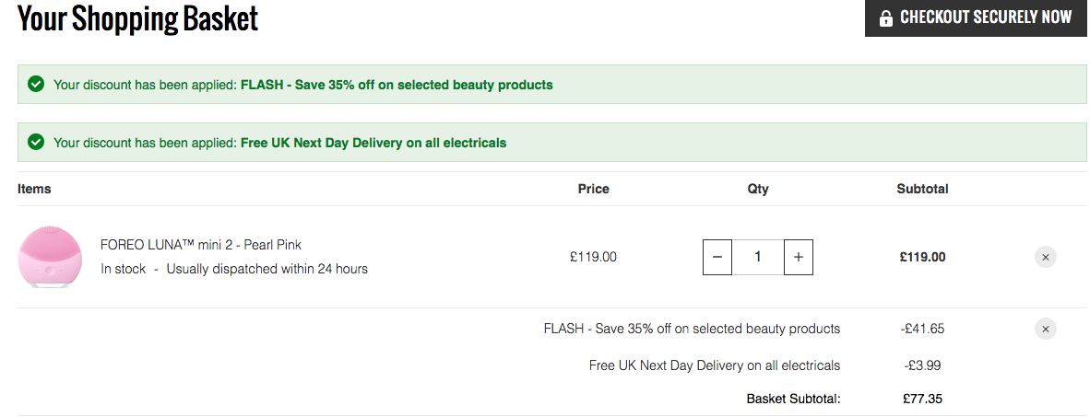Click the Usually dispatched within 24 hours text

pos(267,269)
